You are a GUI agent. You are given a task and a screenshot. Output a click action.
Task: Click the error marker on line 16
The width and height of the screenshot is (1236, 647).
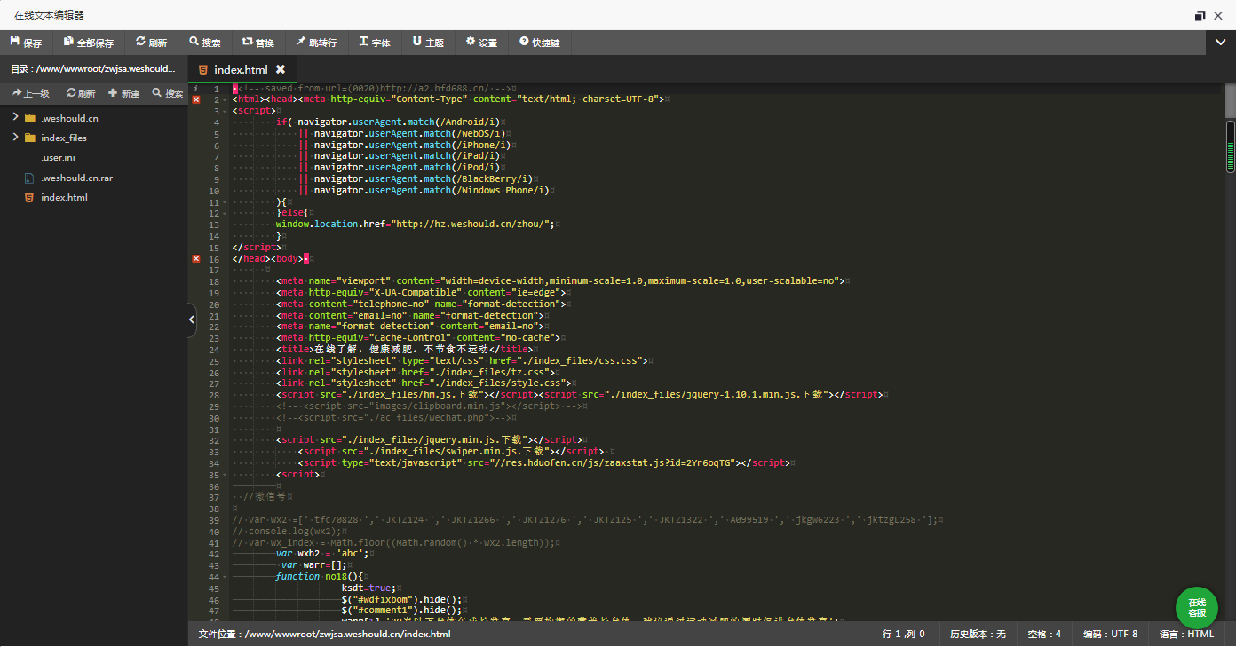coord(196,258)
